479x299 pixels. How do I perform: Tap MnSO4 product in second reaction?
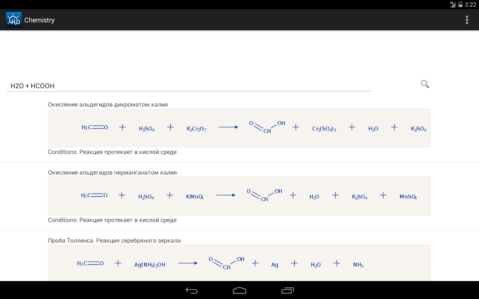coord(408,197)
